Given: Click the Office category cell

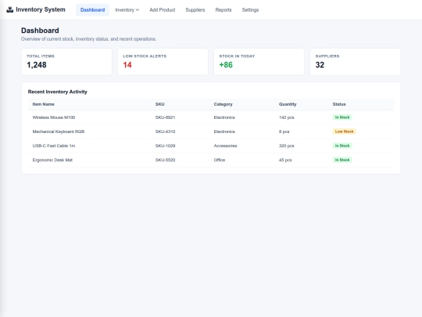Looking at the screenshot, I should [x=220, y=160].
